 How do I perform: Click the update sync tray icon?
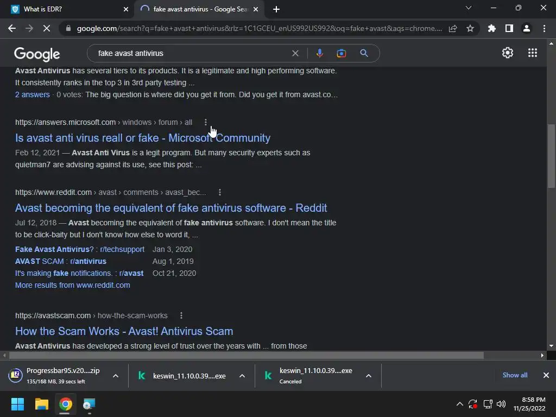(x=473, y=404)
